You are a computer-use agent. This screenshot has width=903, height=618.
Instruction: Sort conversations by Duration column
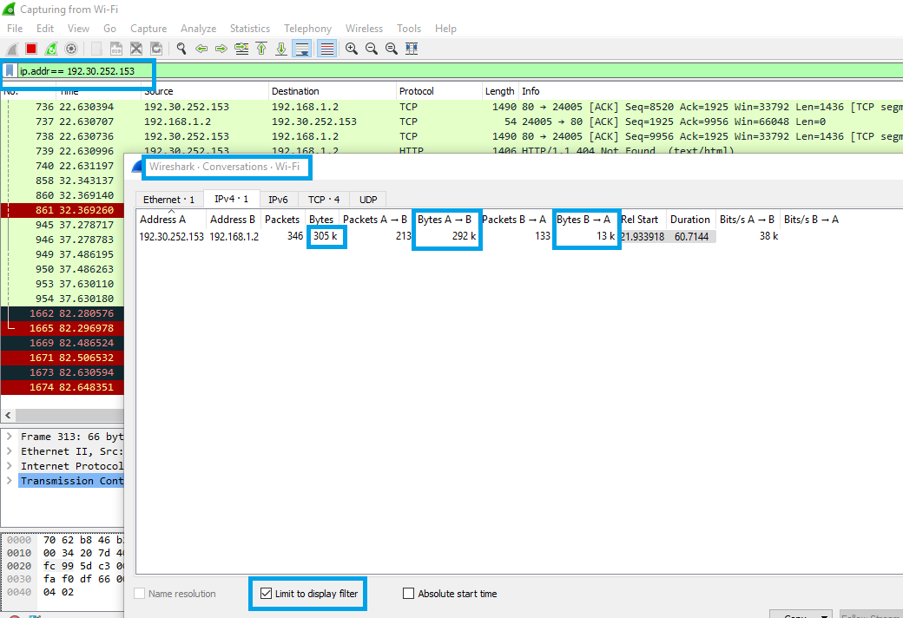coord(690,220)
